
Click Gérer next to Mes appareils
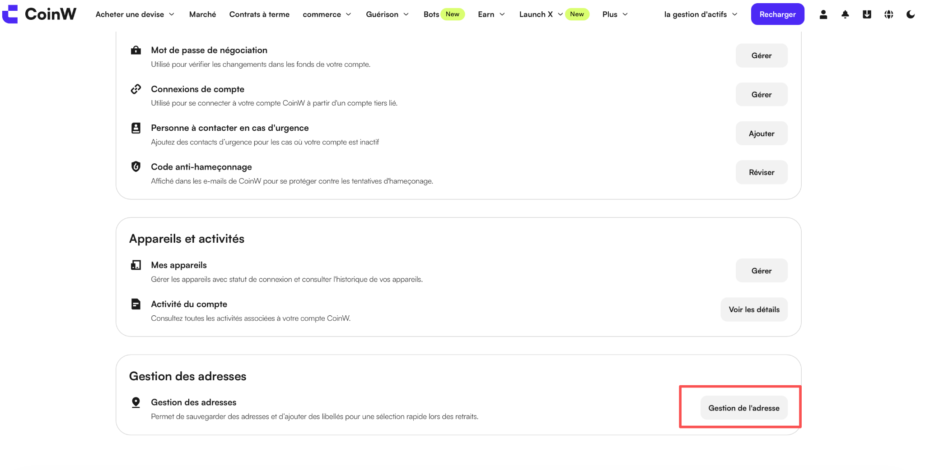[761, 271]
